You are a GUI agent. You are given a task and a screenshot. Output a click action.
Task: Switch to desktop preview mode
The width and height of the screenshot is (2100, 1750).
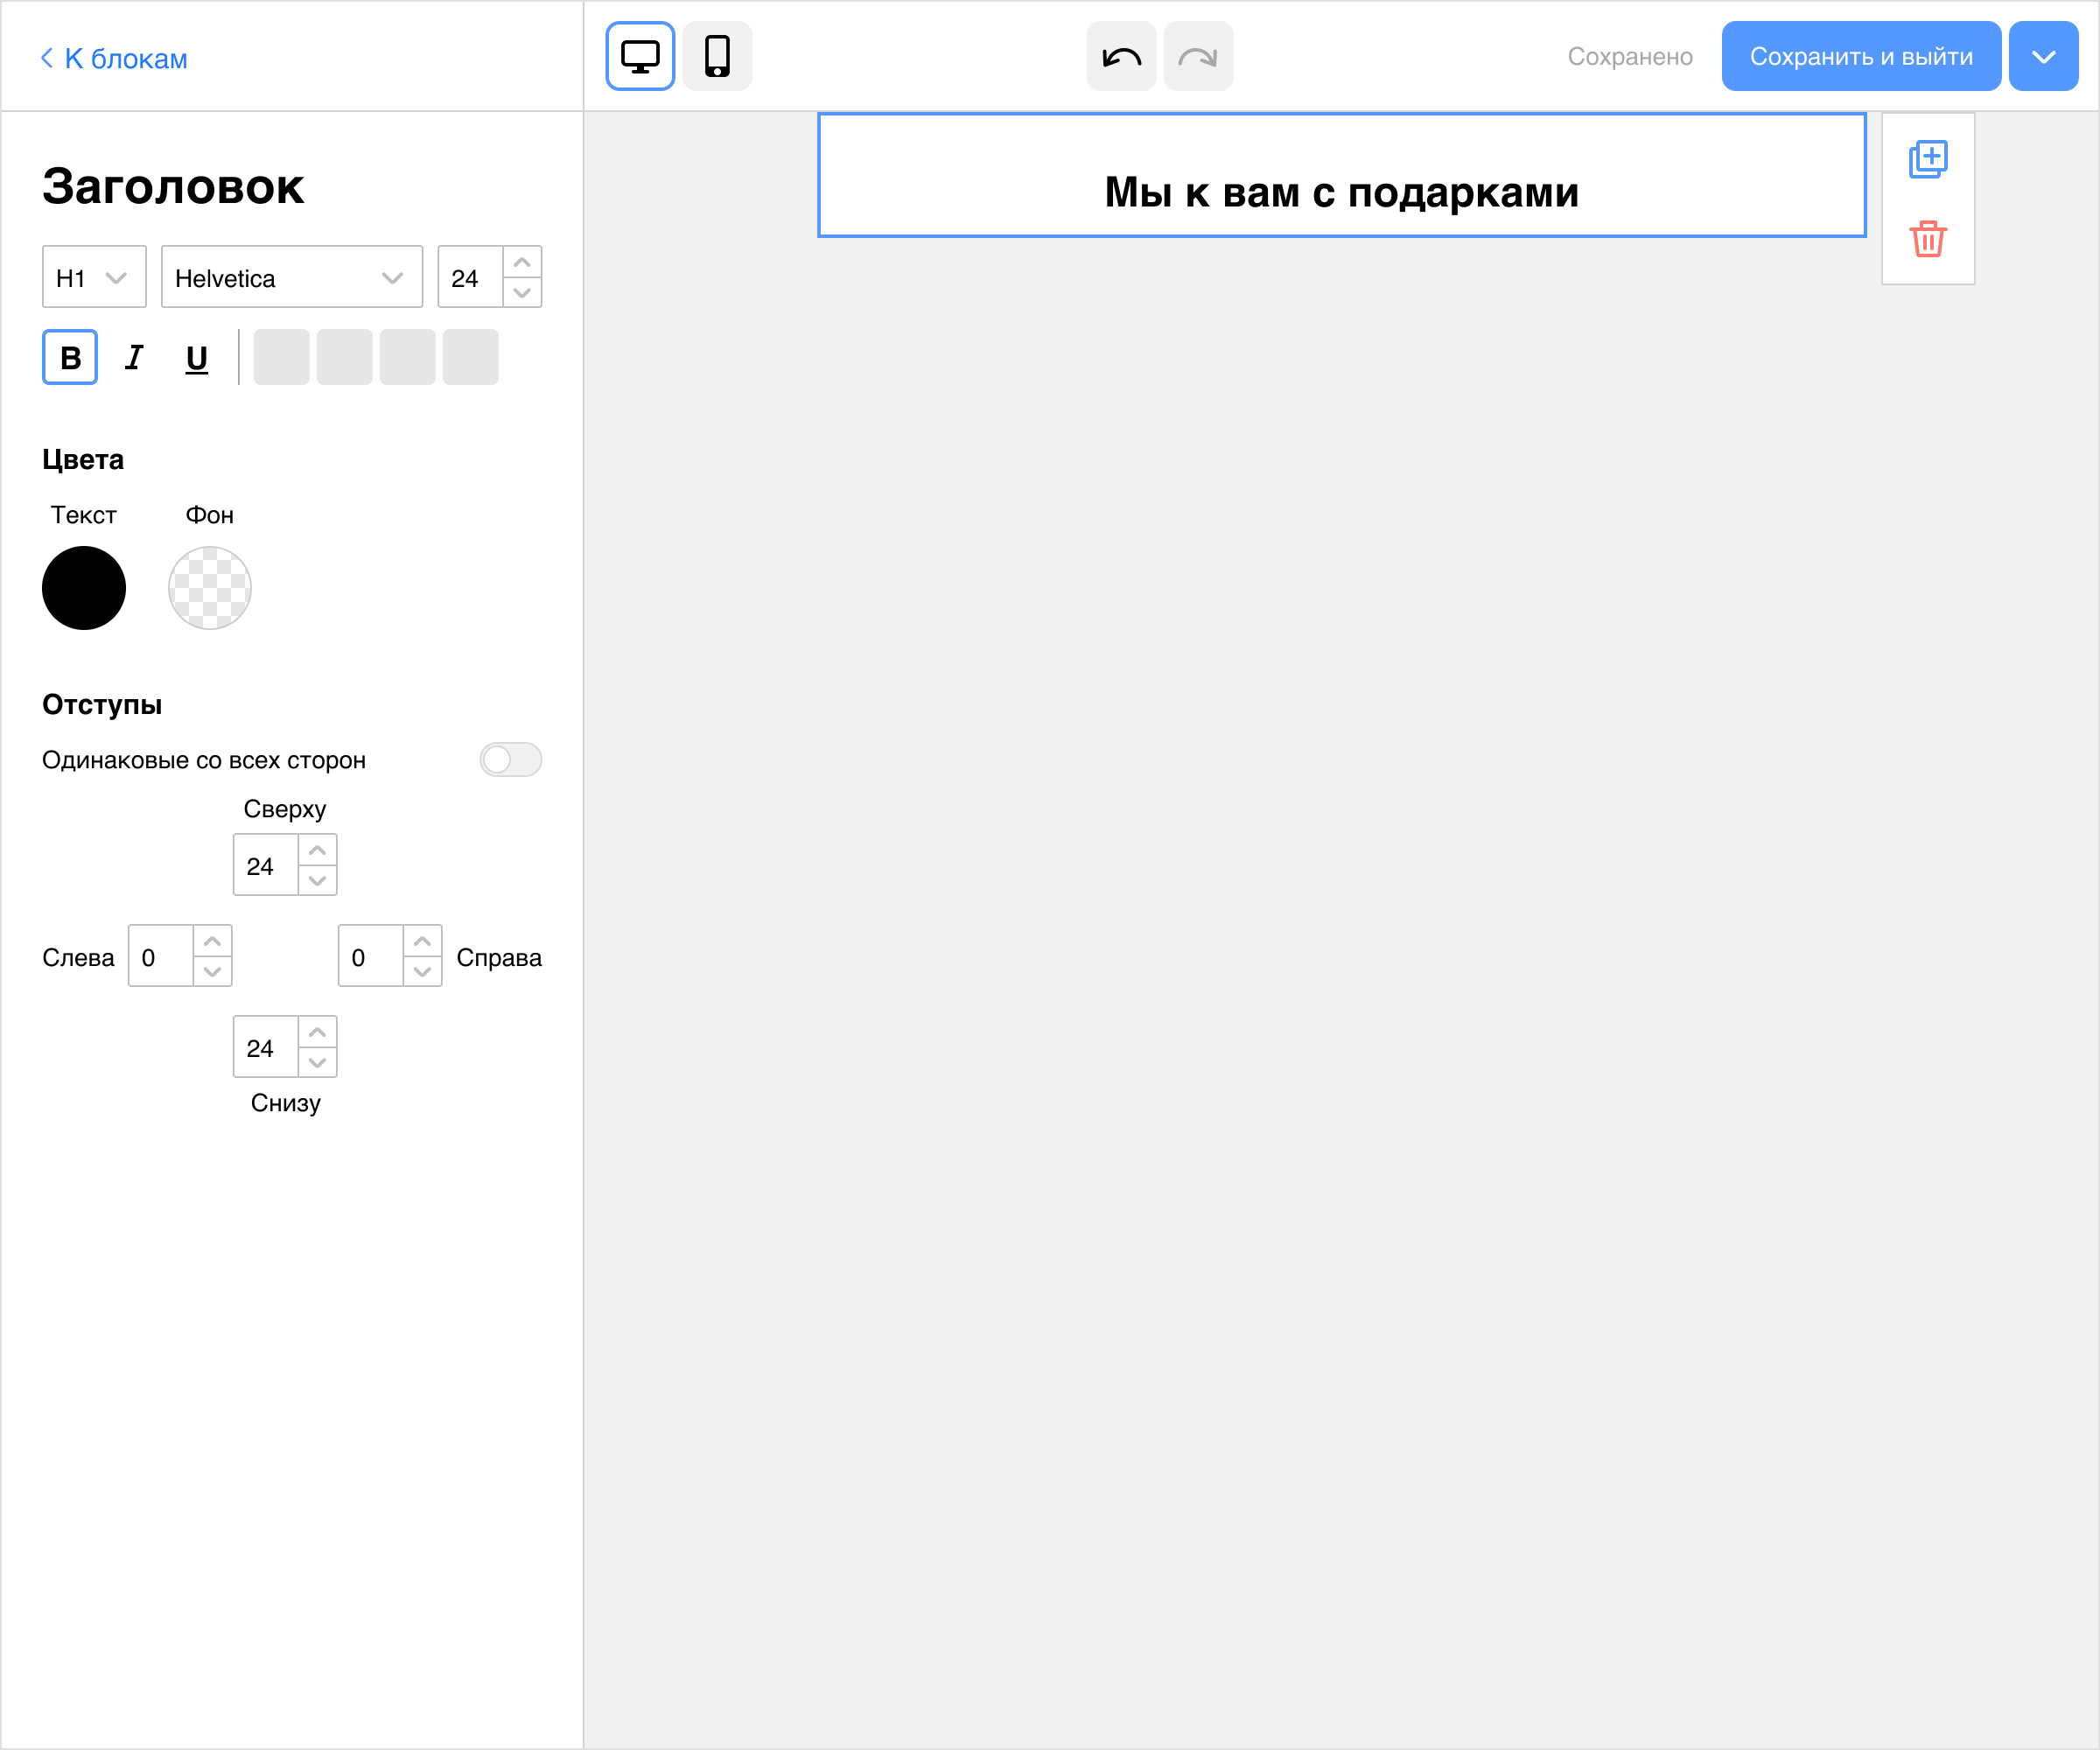[640, 56]
